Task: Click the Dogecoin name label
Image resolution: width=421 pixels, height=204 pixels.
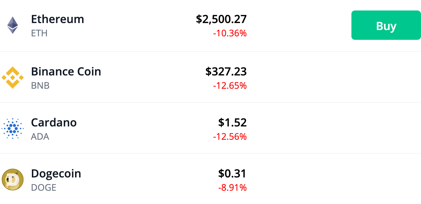Action: pos(56,174)
